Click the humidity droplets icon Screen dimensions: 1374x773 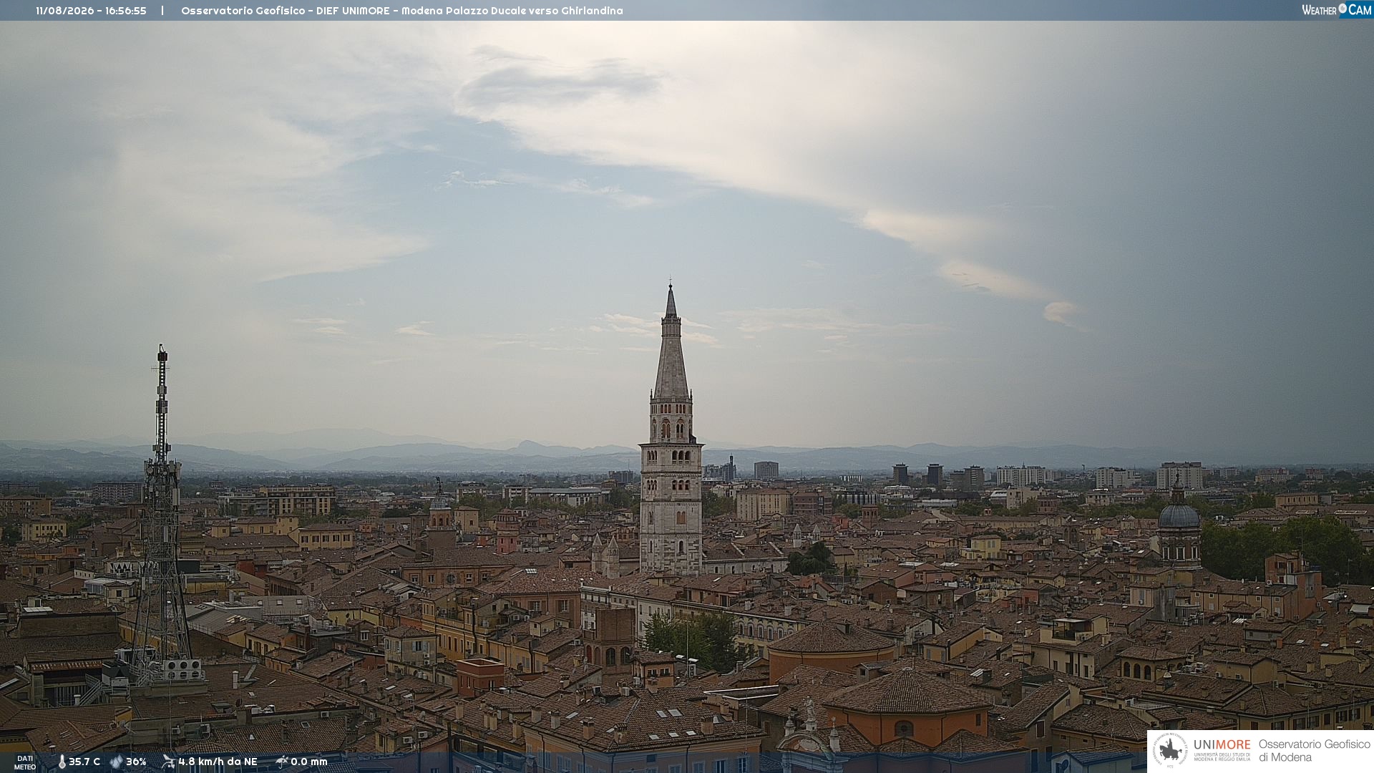[116, 762]
